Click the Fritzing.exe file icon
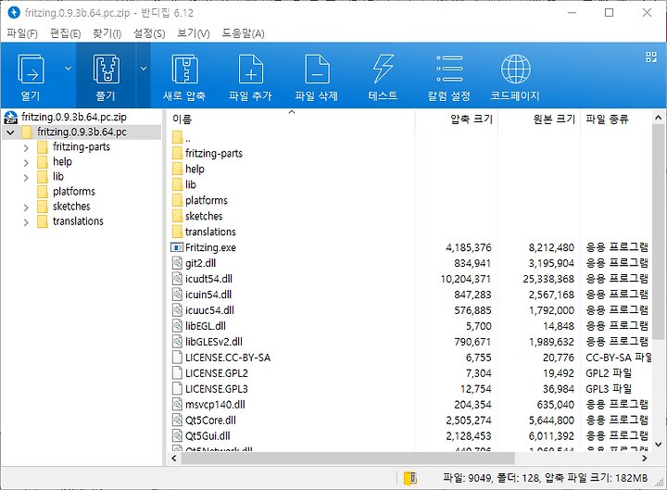 coord(177,247)
